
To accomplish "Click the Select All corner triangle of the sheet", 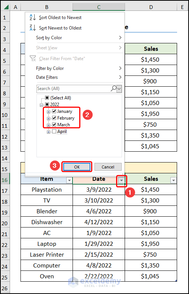I will tap(6, 7).
